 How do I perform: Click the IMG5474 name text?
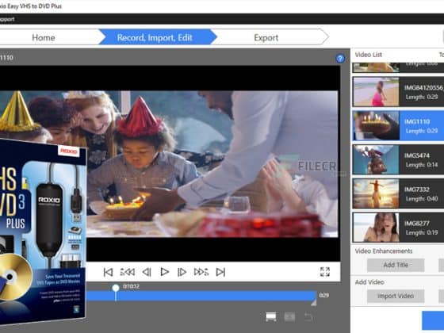click(x=417, y=155)
